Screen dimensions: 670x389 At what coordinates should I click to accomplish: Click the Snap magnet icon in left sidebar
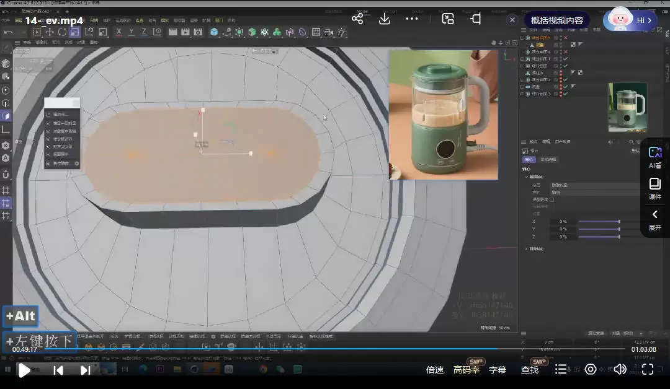tap(6, 174)
